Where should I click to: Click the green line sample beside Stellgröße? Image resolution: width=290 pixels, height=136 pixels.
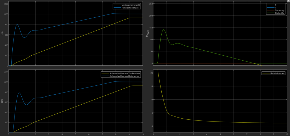click(270, 13)
